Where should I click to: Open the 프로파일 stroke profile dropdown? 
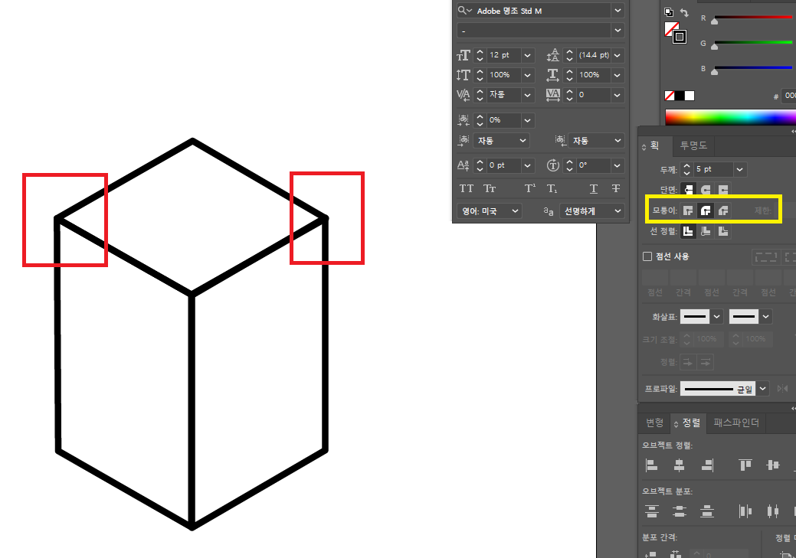pyautogui.click(x=763, y=388)
